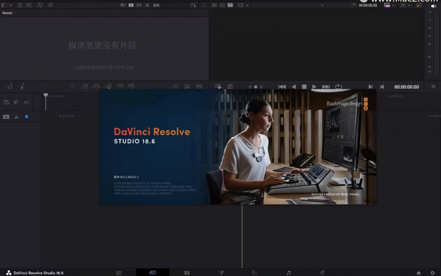This screenshot has width=441, height=276.
Task: Toggle loop playback
Action: coord(339,87)
